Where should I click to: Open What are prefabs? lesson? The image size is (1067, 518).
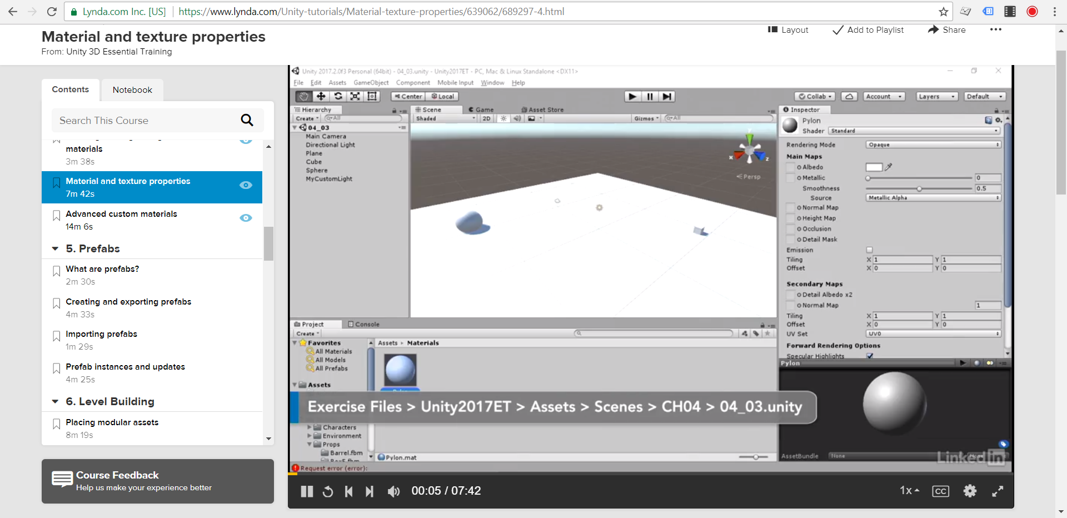(x=102, y=269)
